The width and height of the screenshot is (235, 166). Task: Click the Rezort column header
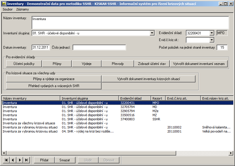click(158, 98)
